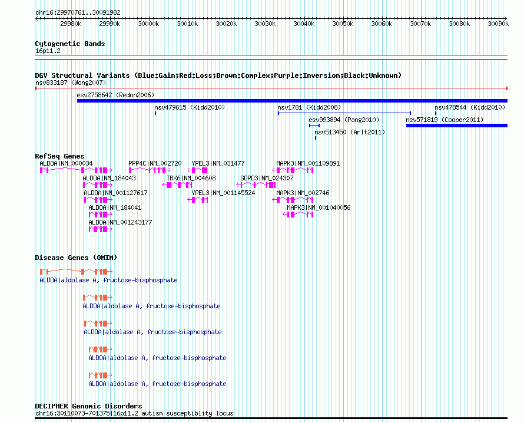Click the Disease Genes (OMIM) track title
This screenshot has height=422, width=524.
coord(76,258)
